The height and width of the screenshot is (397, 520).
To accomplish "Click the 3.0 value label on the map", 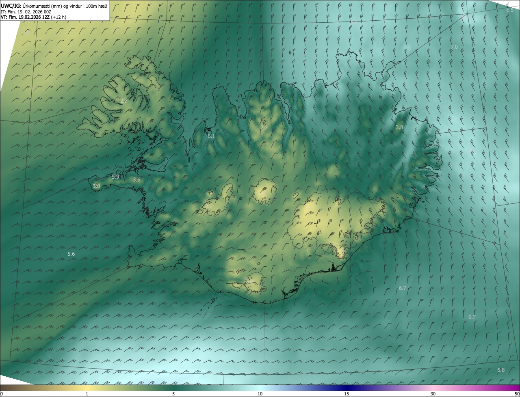I will (x=96, y=186).
